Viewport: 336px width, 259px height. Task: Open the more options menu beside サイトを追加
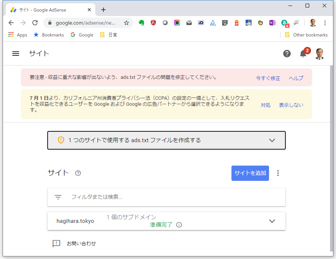tap(278, 173)
